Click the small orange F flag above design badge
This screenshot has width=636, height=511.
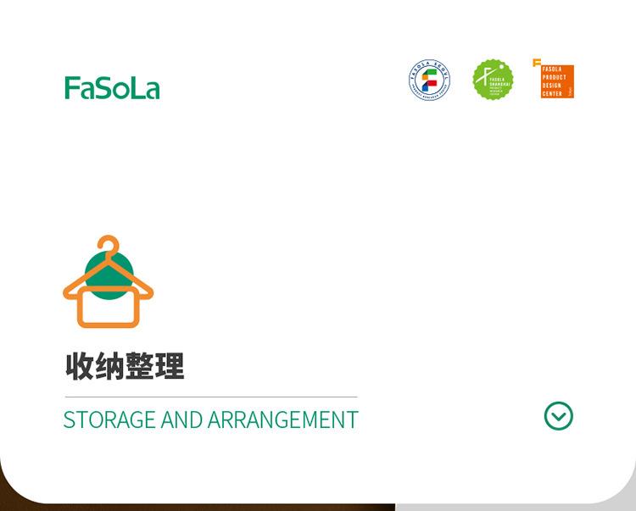(x=537, y=63)
